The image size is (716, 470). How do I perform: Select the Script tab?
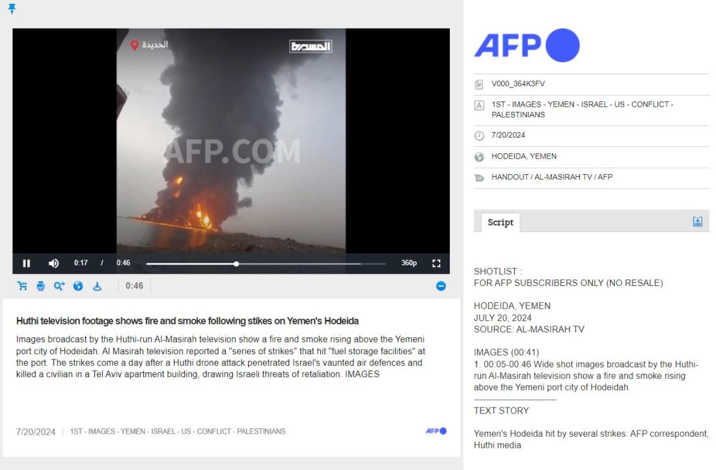pos(500,222)
